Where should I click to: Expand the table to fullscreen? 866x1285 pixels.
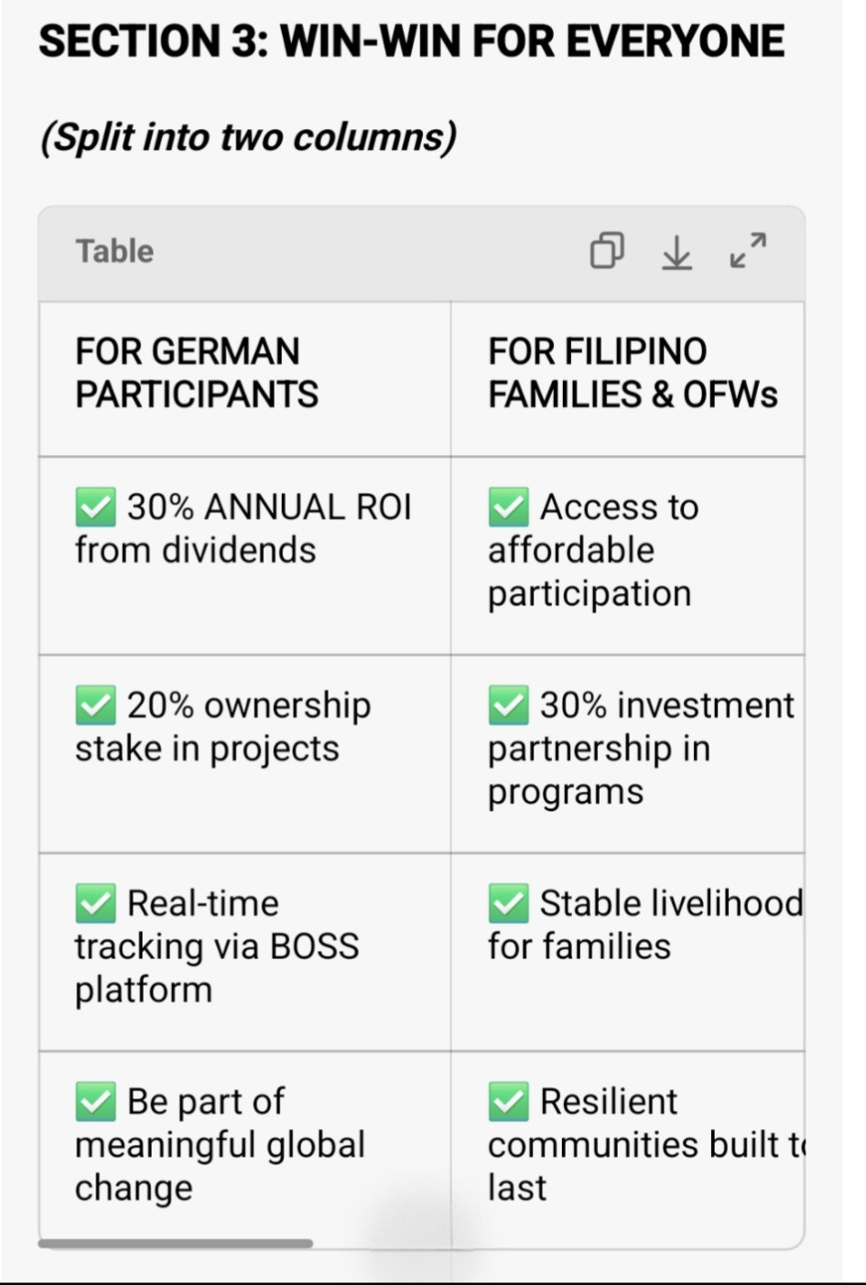(x=748, y=250)
